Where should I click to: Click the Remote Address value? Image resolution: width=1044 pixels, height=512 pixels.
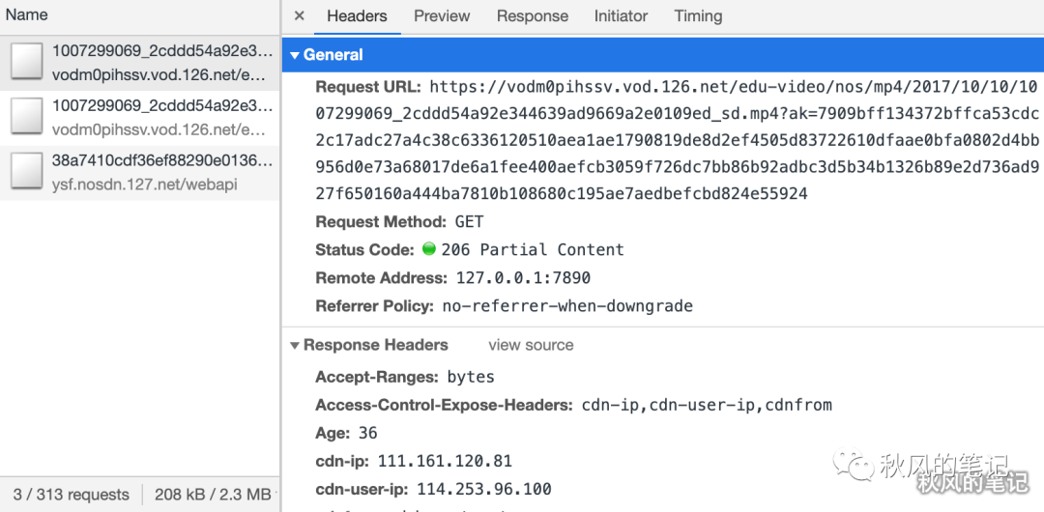coord(523,278)
